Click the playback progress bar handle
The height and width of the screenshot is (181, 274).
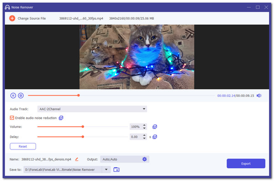79,96
